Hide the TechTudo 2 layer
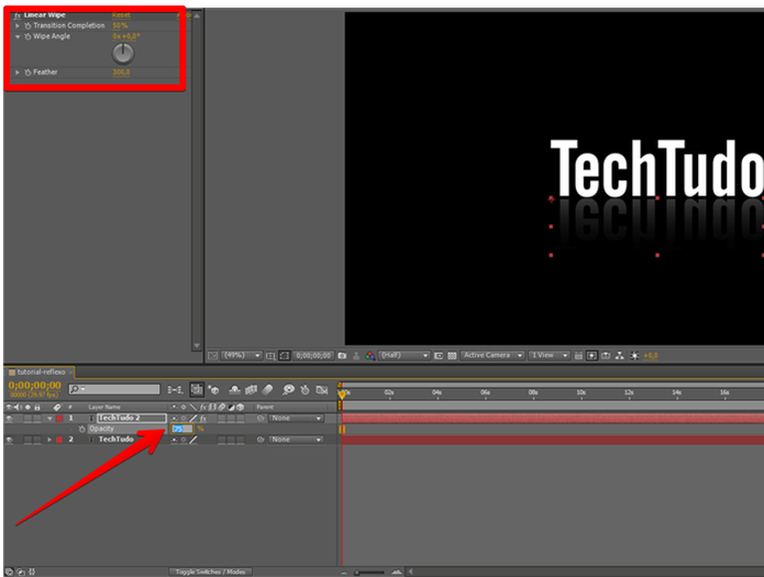 pyautogui.click(x=9, y=419)
